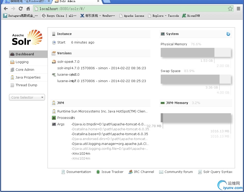Click the Logging icon in the sidebar
Image resolution: width=244 pixels, height=192 pixels.
(12, 62)
